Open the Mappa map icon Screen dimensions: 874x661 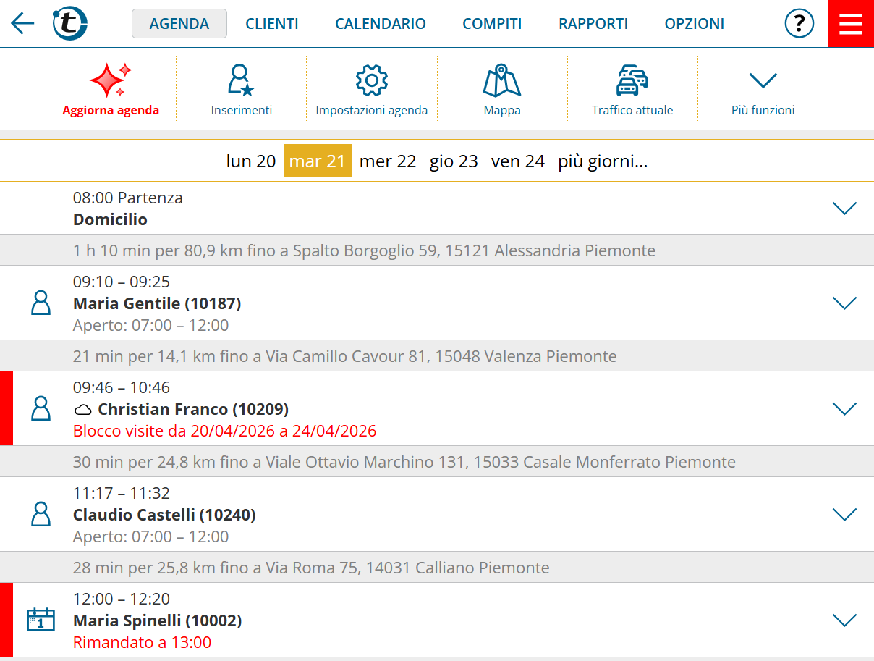tap(502, 80)
